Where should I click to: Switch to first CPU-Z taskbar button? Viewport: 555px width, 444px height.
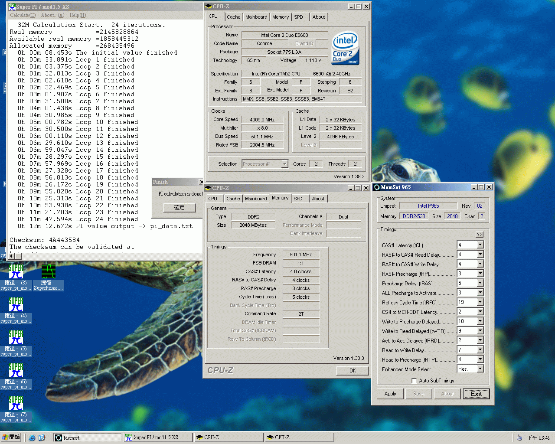pyautogui.click(x=229, y=438)
